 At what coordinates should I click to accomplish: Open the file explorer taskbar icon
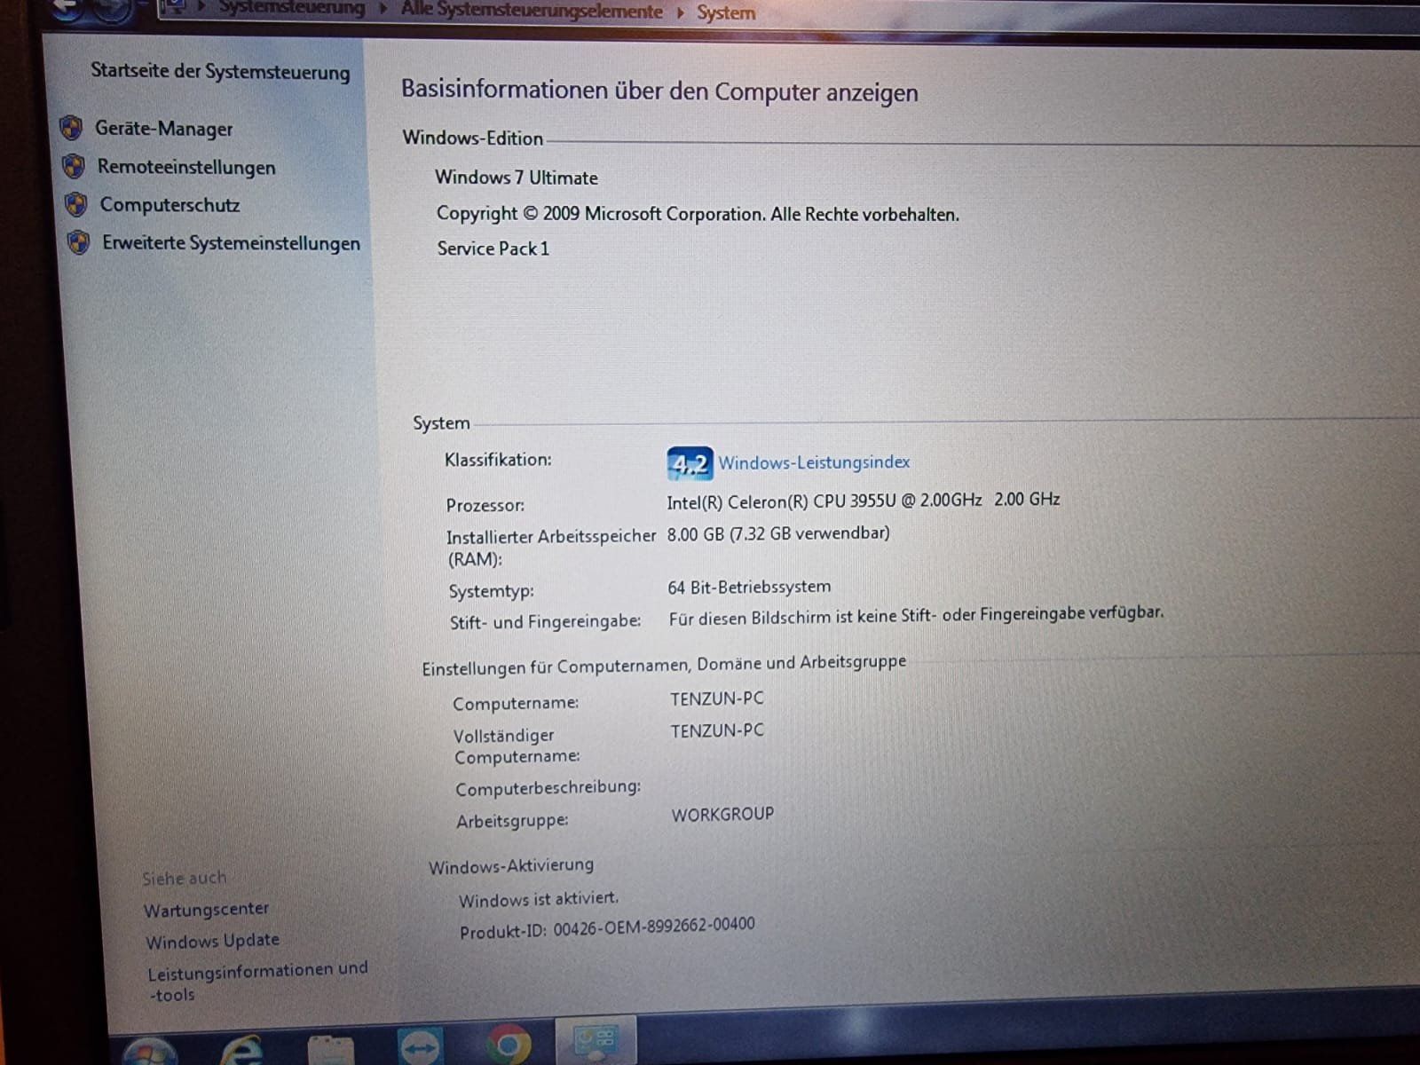[330, 1051]
